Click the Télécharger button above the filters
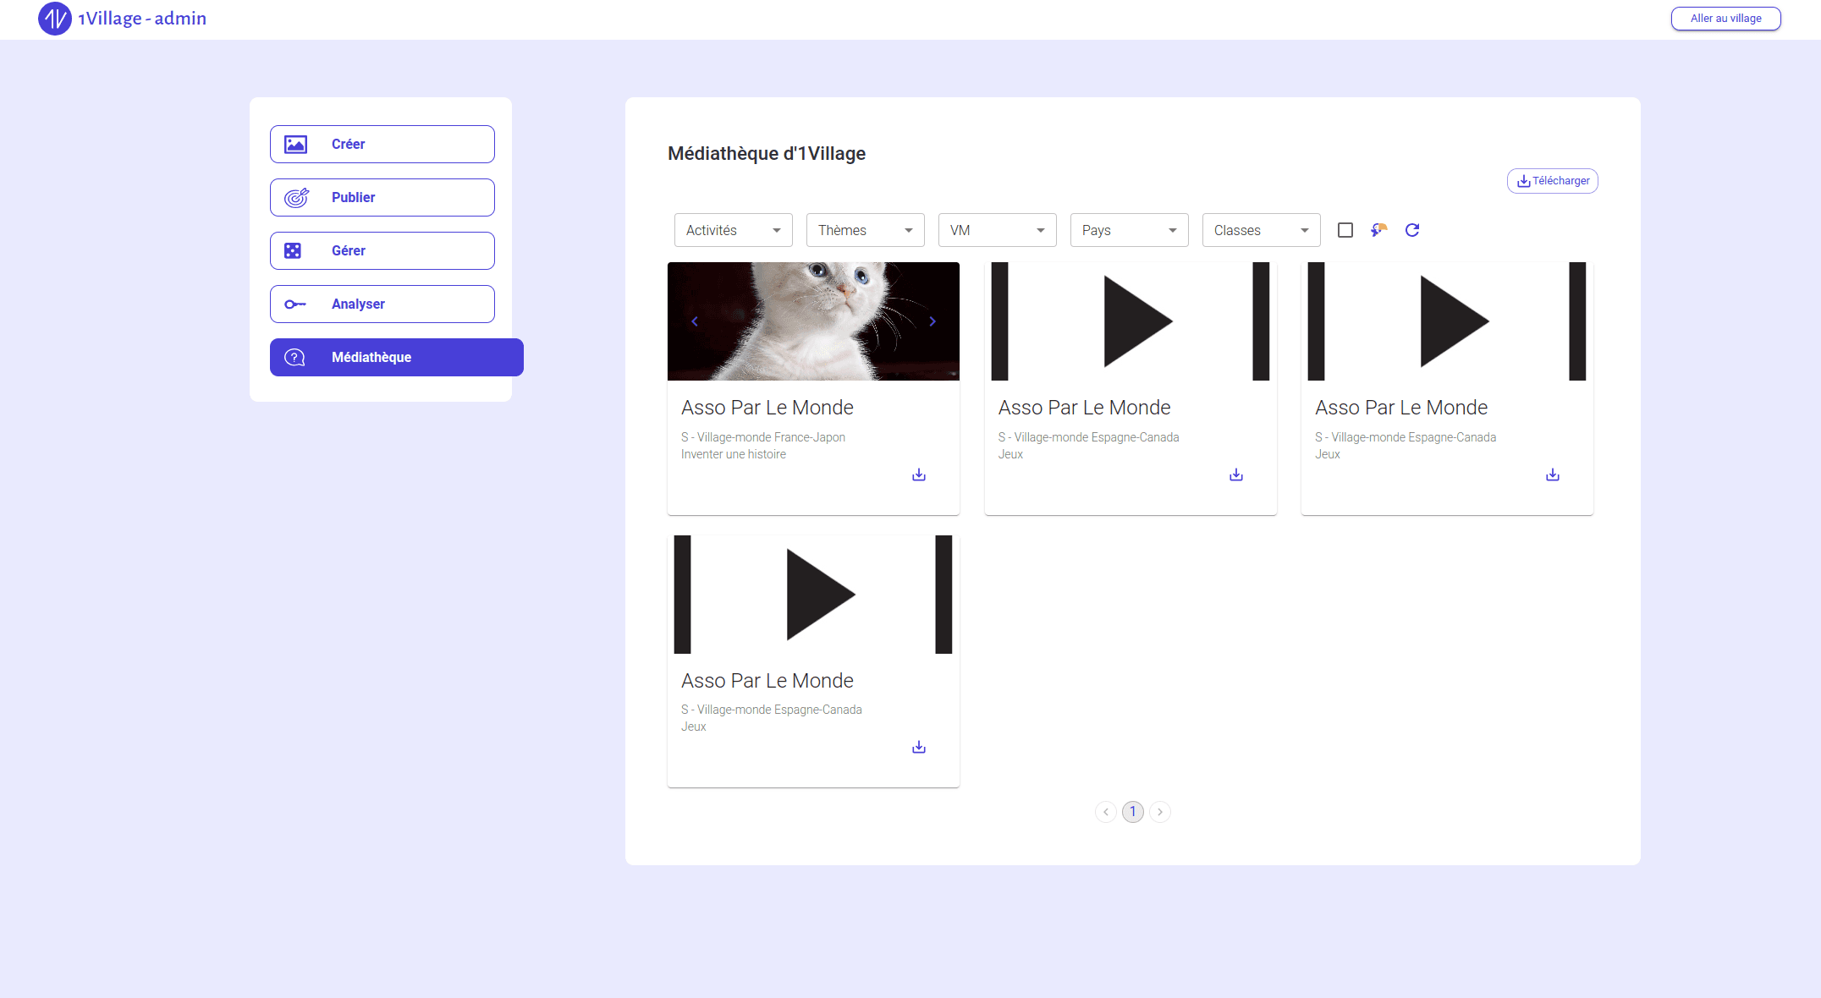This screenshot has height=998, width=1821. click(1552, 181)
